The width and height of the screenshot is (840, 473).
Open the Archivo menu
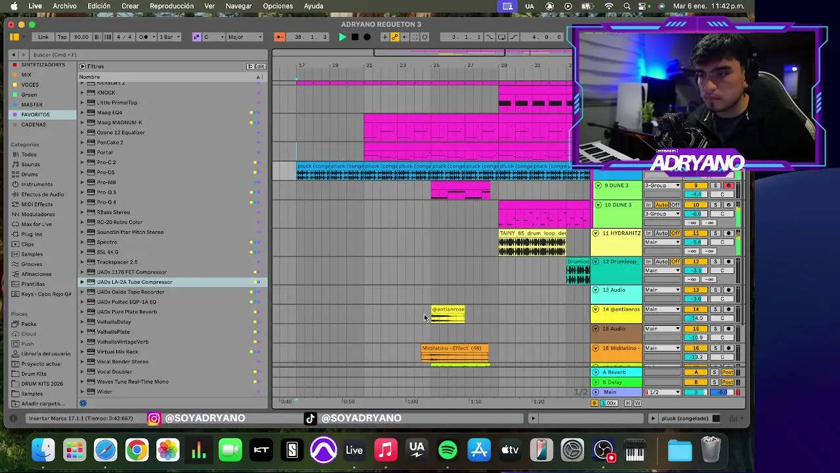tap(64, 6)
